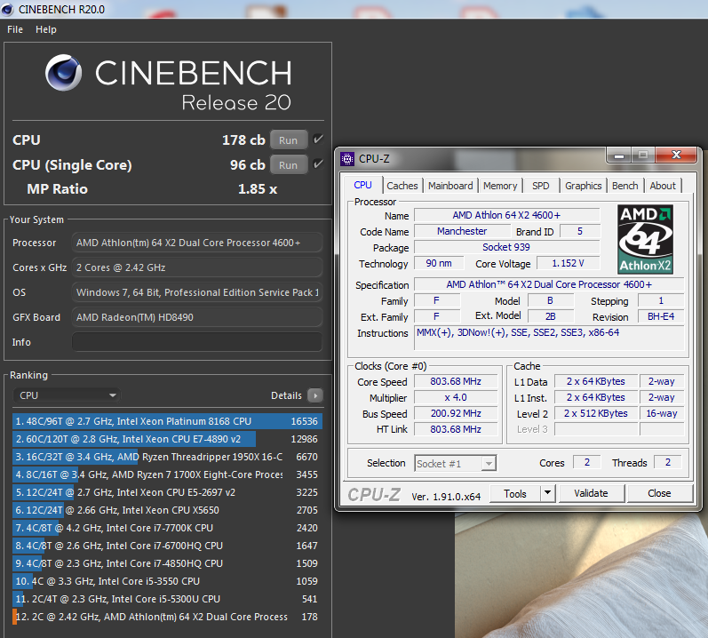Click the Core Speed value 803.68 MHz
This screenshot has height=638, width=708.
click(x=456, y=381)
